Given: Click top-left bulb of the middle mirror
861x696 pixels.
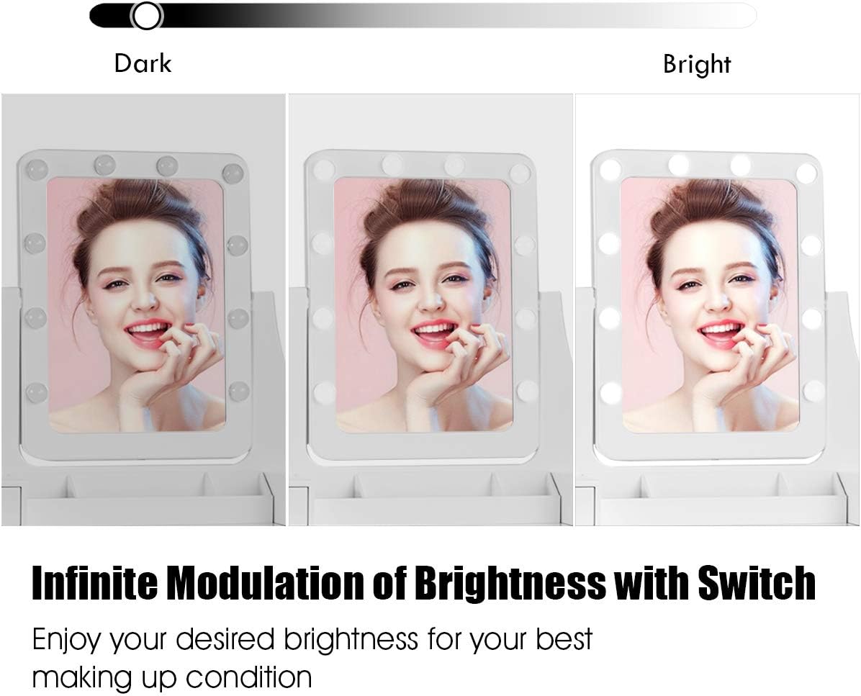Looking at the screenshot, I should [323, 170].
